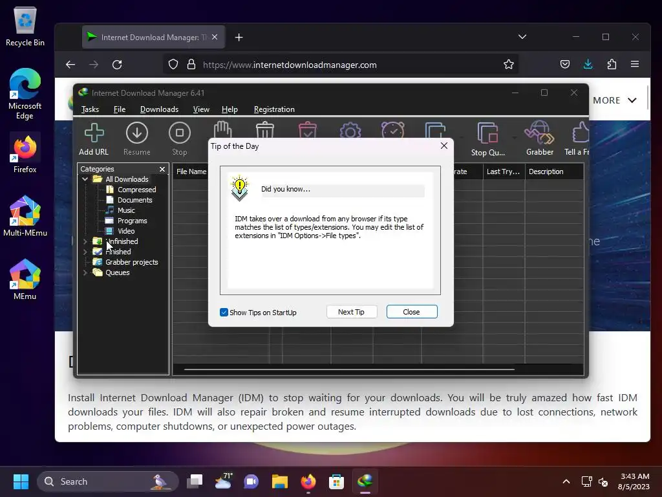Open Recycle Bin desktop icon
Viewport: 662px width, 497px height.
tap(25, 26)
